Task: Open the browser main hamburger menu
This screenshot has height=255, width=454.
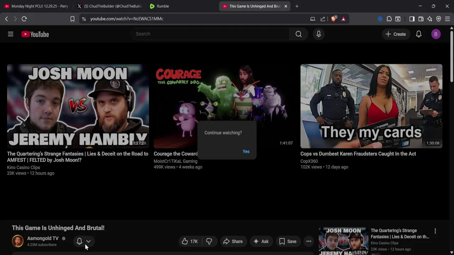Action: click(448, 19)
